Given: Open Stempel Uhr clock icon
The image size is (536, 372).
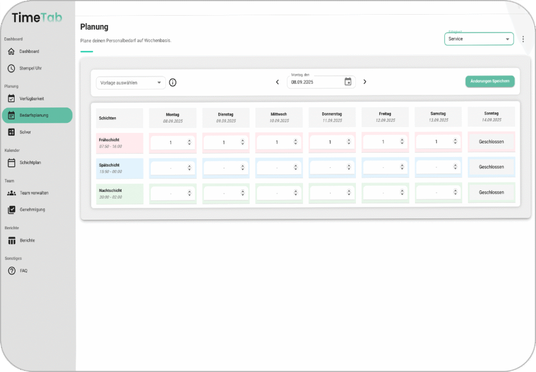Looking at the screenshot, I should 12,68.
